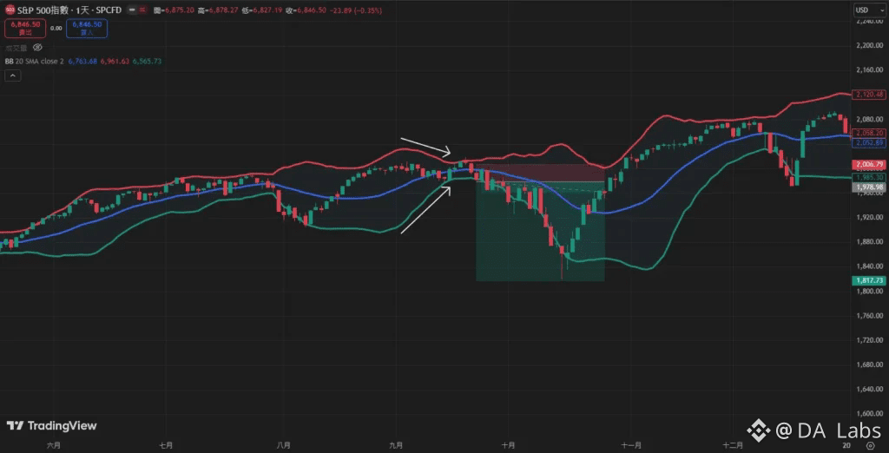Viewport: 889px width, 453px height.
Task: Click the BB lower value 6,565.73
Action: coord(147,61)
